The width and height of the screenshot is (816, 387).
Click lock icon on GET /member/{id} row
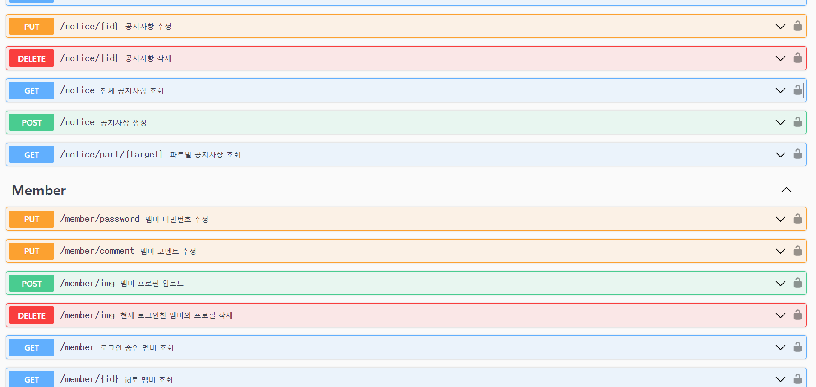[798, 379]
